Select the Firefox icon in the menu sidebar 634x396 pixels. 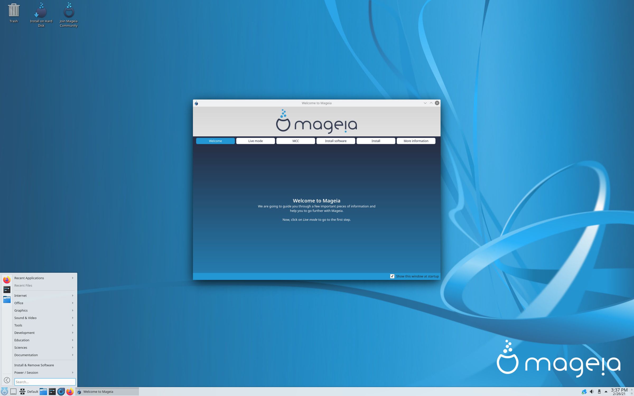(7, 280)
